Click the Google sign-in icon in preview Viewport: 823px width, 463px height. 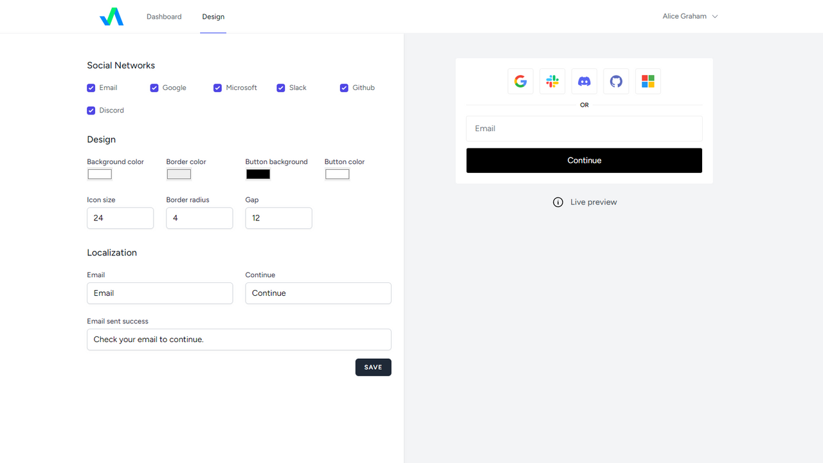tap(520, 81)
